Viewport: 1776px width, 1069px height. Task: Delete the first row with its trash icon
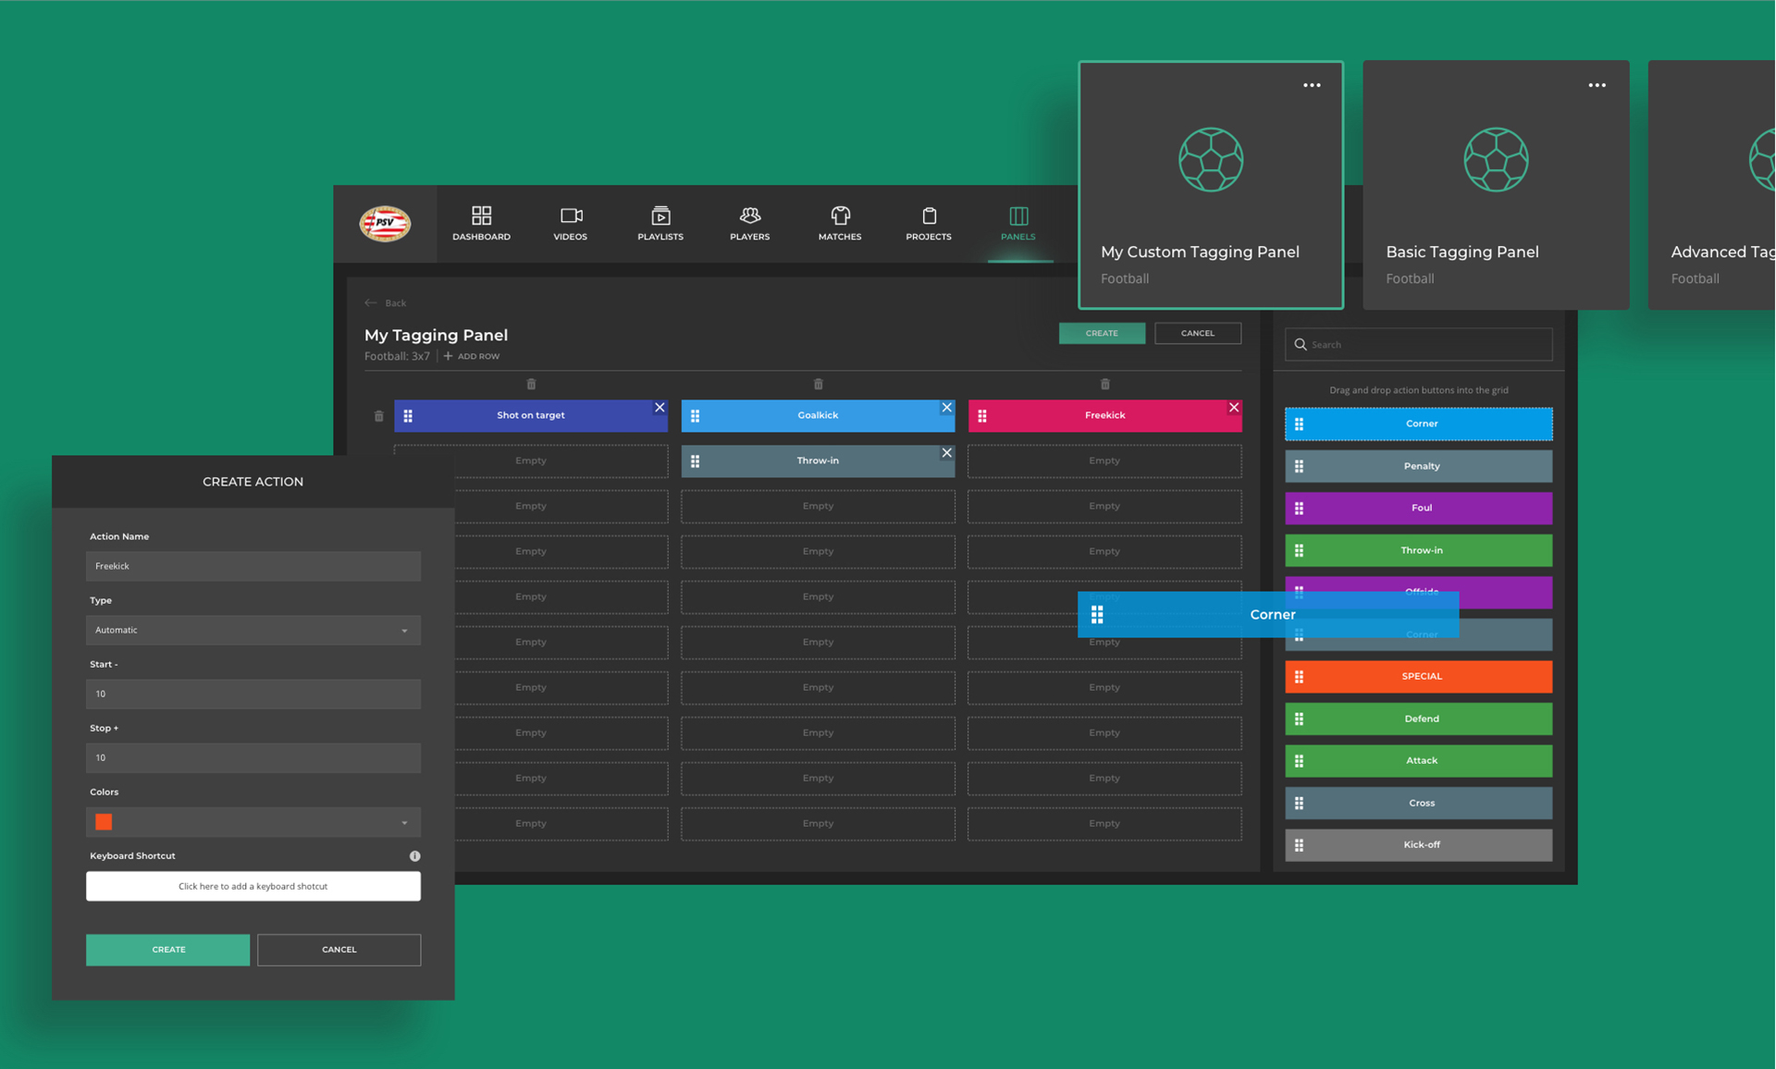(378, 416)
